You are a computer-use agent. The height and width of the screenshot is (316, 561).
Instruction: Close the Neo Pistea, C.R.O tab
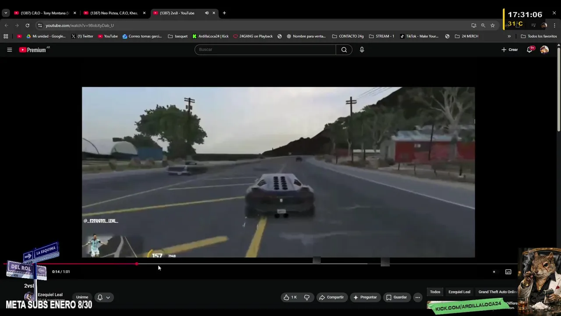[144, 13]
